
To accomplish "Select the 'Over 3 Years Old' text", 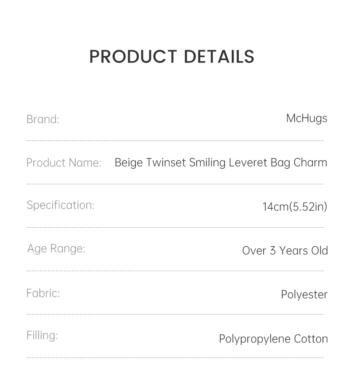I will click(285, 250).
